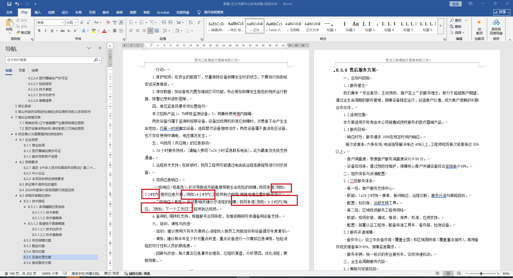Click the zoom slider handle
513x278 pixels.
[481, 273]
